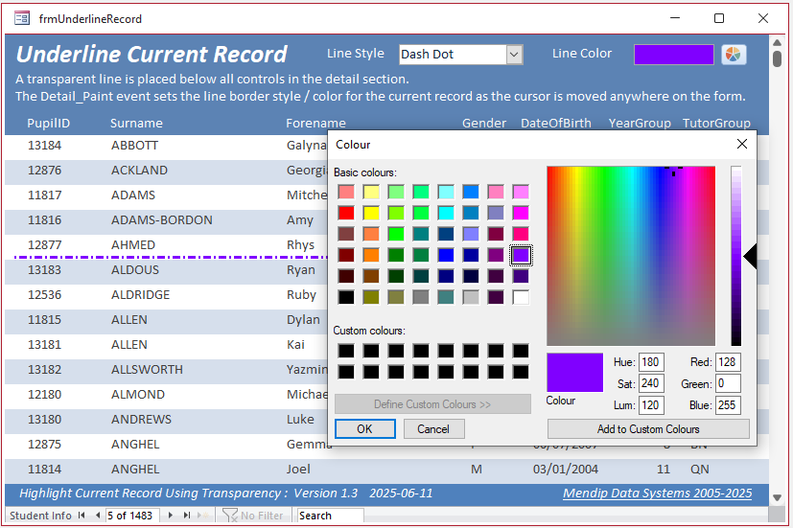Click the Red value field
Image resolution: width=793 pixels, height=528 pixels.
point(728,362)
